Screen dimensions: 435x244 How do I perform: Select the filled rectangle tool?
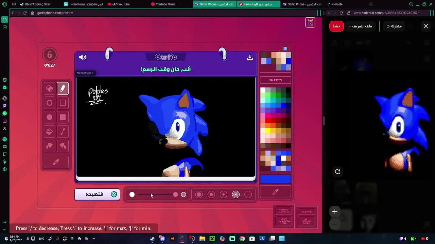(x=63, y=117)
